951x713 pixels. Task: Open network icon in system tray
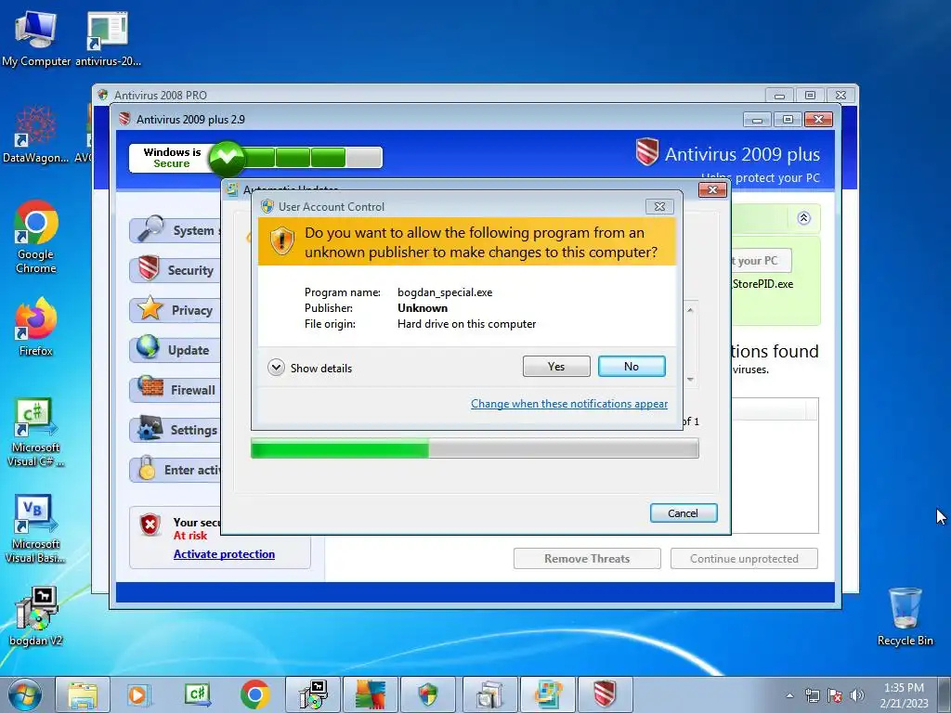[x=812, y=695]
